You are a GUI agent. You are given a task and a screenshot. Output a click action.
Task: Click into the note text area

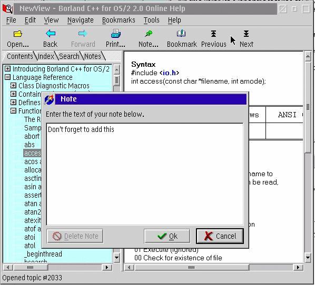[145, 174]
